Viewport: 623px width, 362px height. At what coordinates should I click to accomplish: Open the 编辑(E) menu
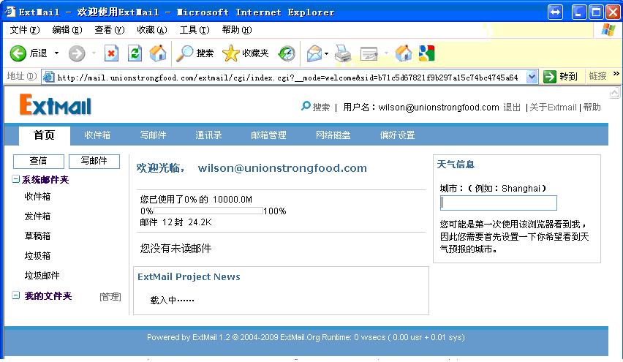[x=67, y=30]
